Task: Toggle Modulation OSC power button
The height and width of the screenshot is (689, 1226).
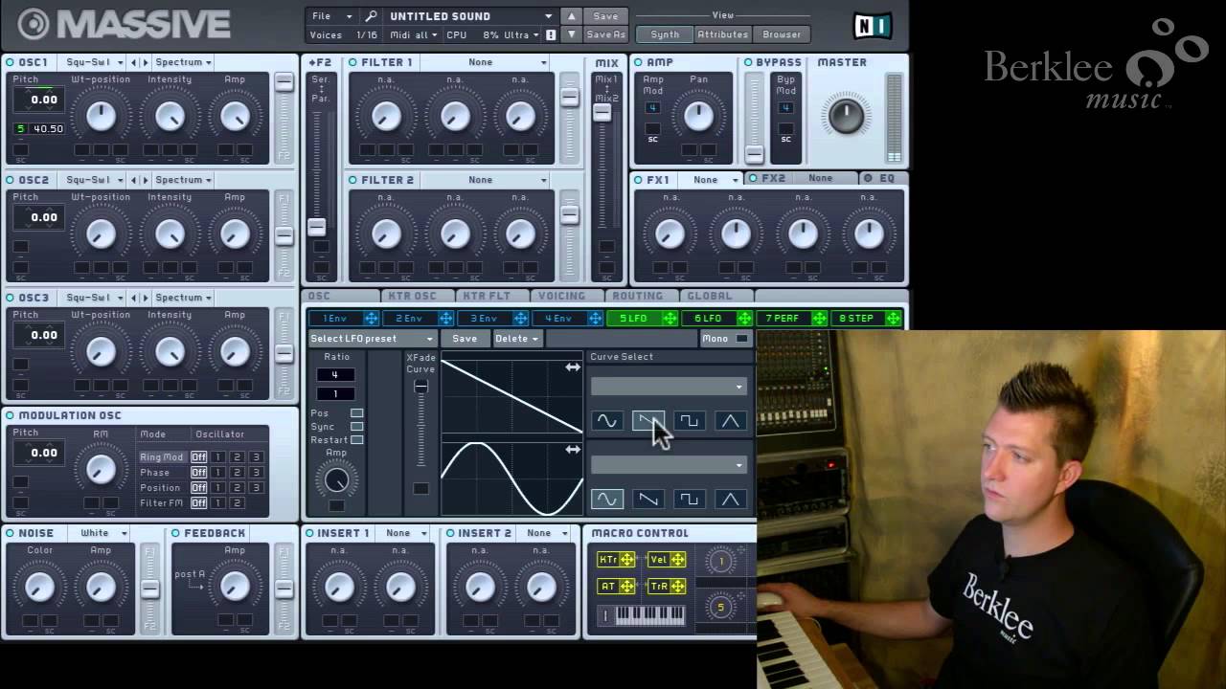Action: click(10, 415)
